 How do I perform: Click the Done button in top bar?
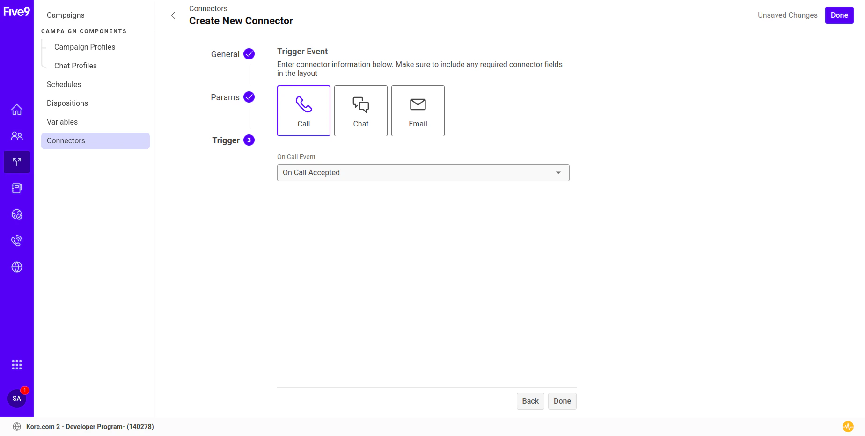click(x=839, y=15)
